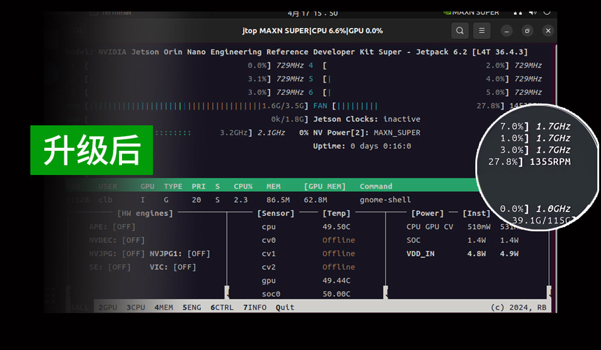The image size is (601, 350).
Task: Open the terminal hamburger menu
Action: click(x=482, y=31)
